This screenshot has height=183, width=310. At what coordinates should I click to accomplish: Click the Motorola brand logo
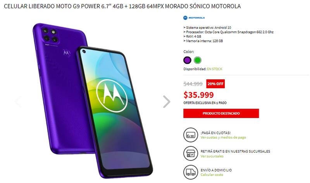(194, 18)
